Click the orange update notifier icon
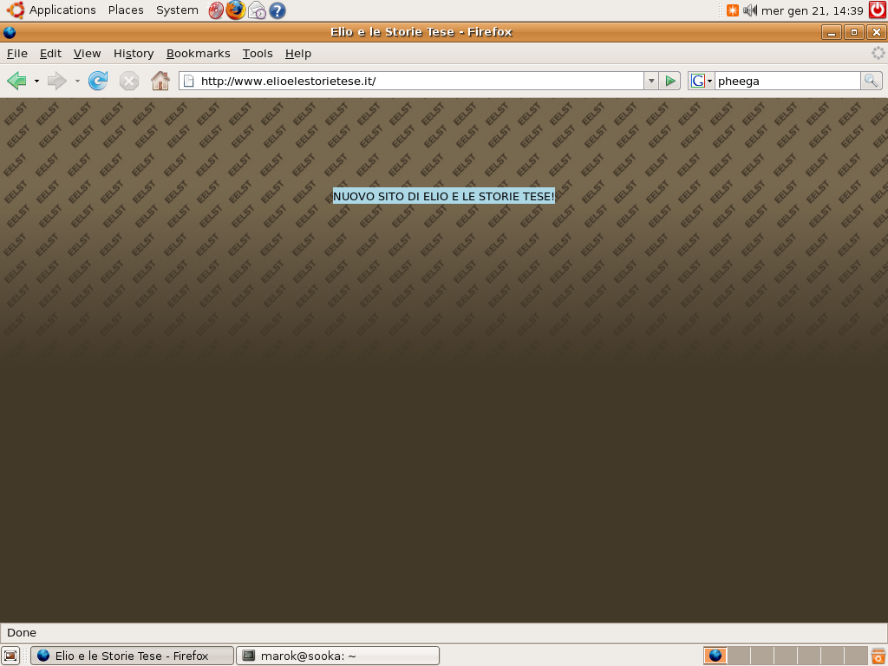888x666 pixels. (x=732, y=10)
